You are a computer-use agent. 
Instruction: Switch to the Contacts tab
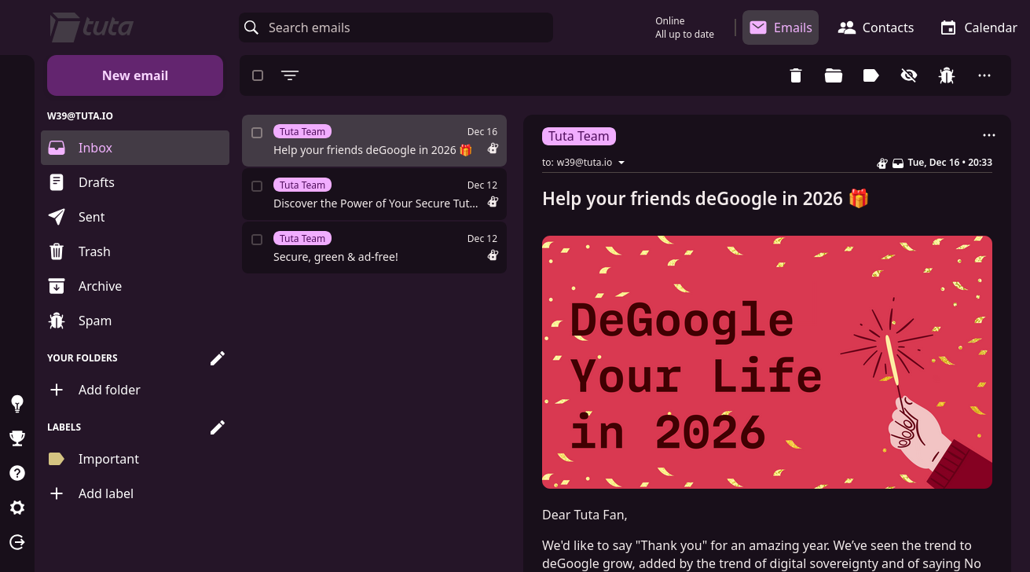coord(875,27)
